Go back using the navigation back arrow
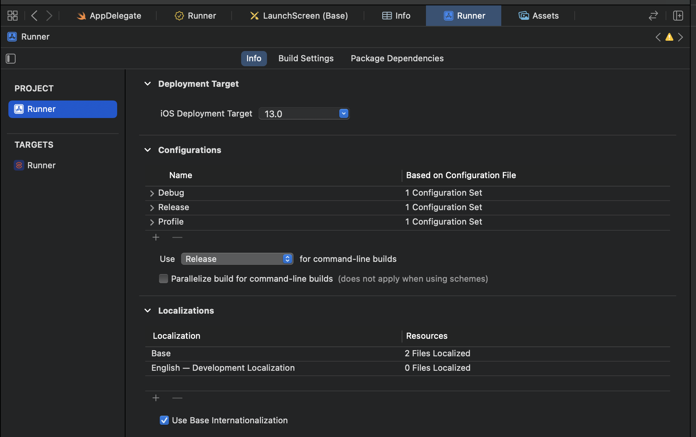696x437 pixels. (x=34, y=15)
